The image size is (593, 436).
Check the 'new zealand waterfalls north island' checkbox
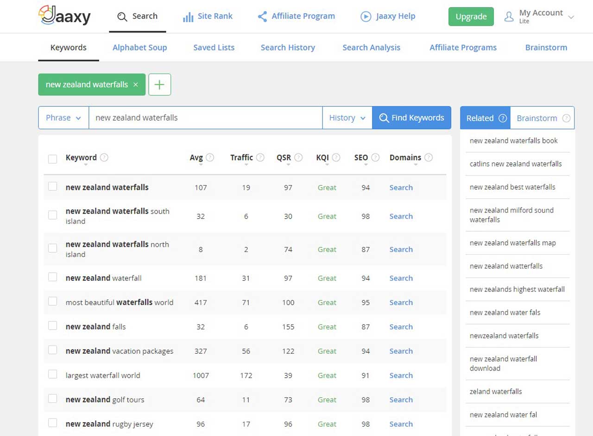click(53, 248)
